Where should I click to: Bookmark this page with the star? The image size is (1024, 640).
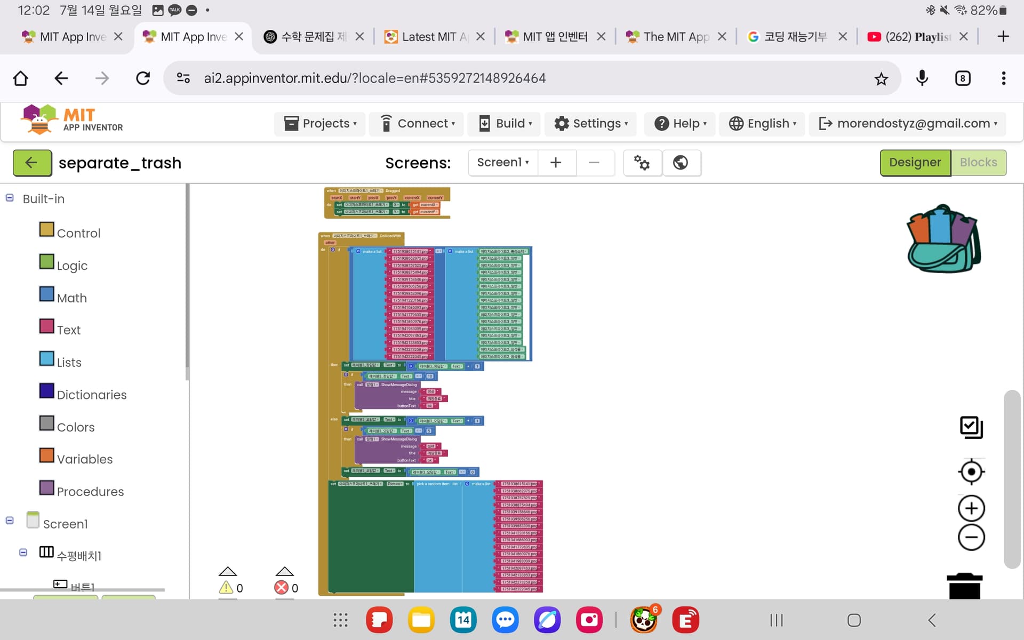click(881, 79)
